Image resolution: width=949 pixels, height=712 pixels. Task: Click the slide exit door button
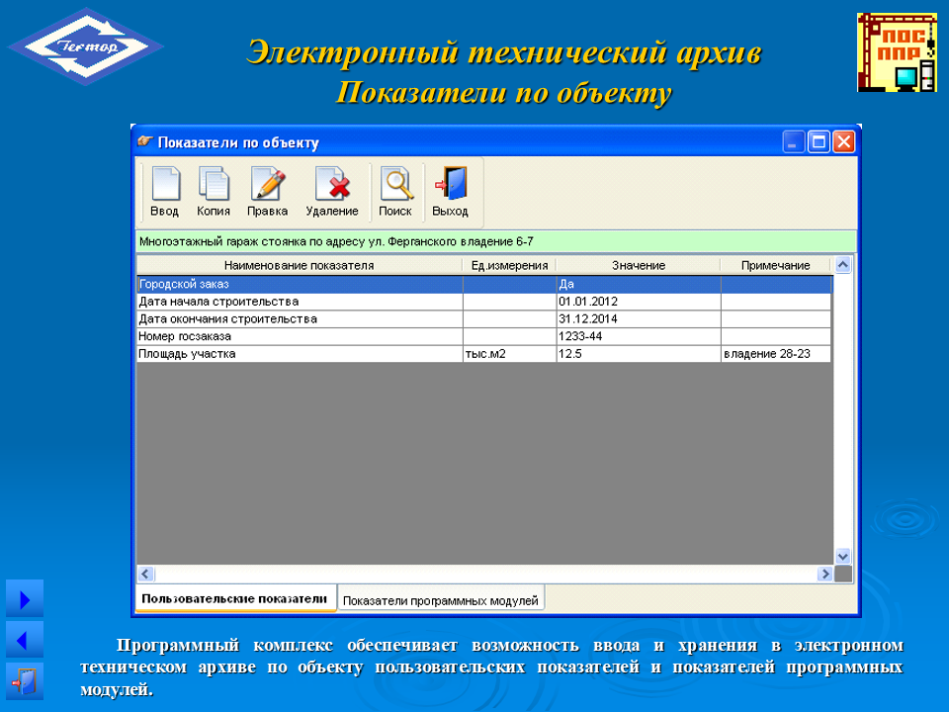(x=24, y=681)
